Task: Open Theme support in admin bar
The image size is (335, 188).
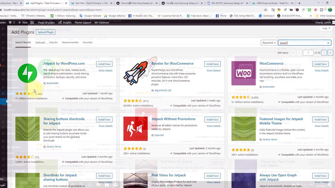Action: tap(83, 22)
